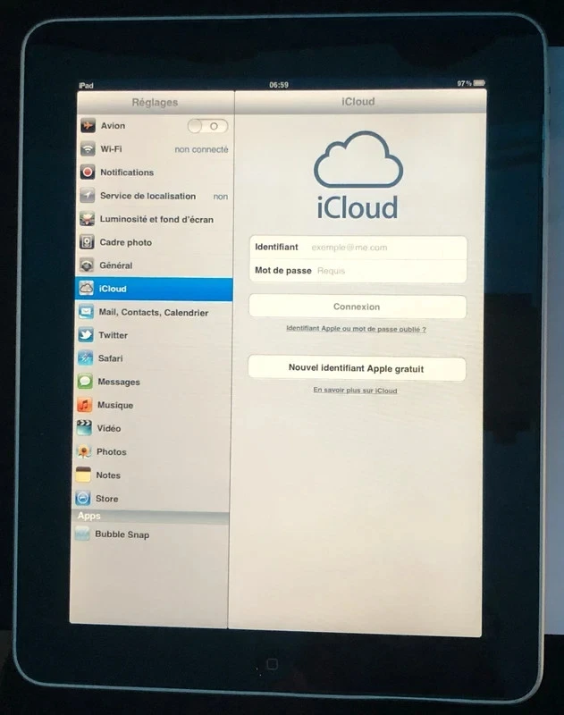Tap the 'non' location service status
The width and height of the screenshot is (564, 715).
(221, 197)
